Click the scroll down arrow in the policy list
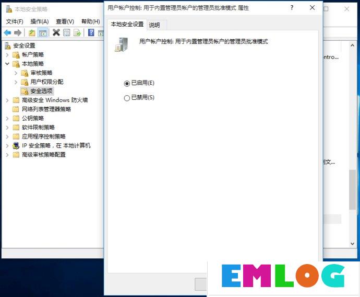 click(352, 243)
